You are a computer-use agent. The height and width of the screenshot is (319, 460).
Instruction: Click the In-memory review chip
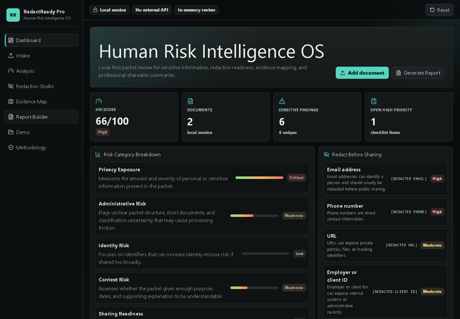pyautogui.click(x=196, y=10)
